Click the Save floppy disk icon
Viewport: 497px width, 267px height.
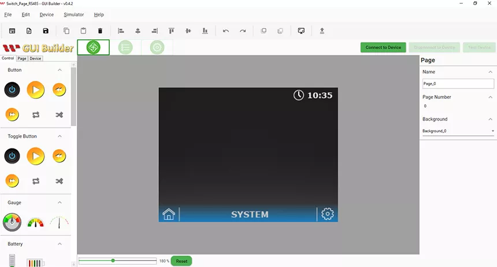point(46,31)
